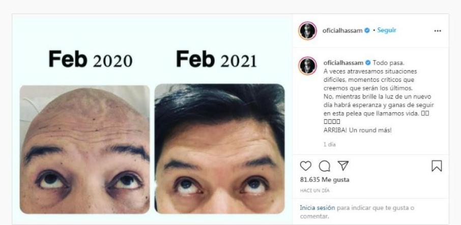Click the '1 día' caption timestamp
Viewport: 461px width, 225px height.
click(329, 145)
